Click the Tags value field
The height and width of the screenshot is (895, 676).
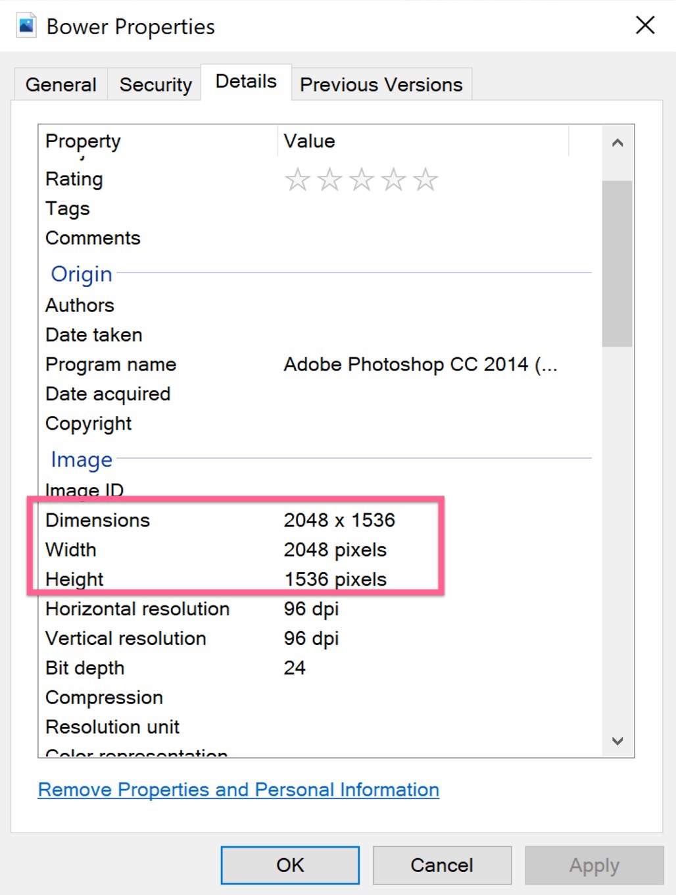tap(421, 209)
